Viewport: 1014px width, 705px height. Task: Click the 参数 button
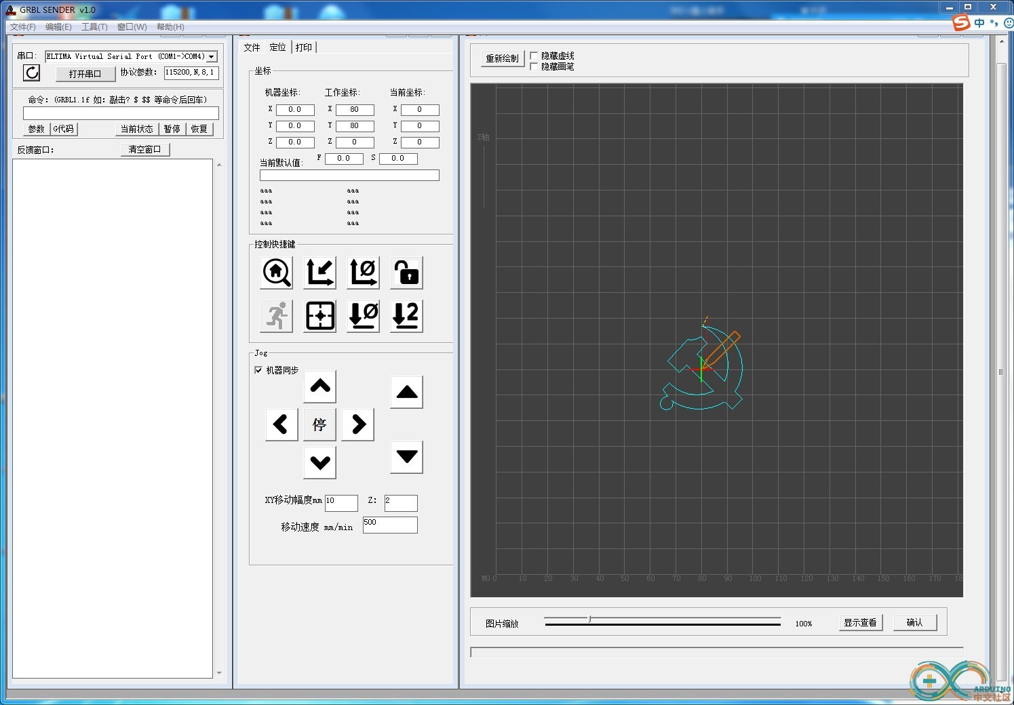coord(37,129)
